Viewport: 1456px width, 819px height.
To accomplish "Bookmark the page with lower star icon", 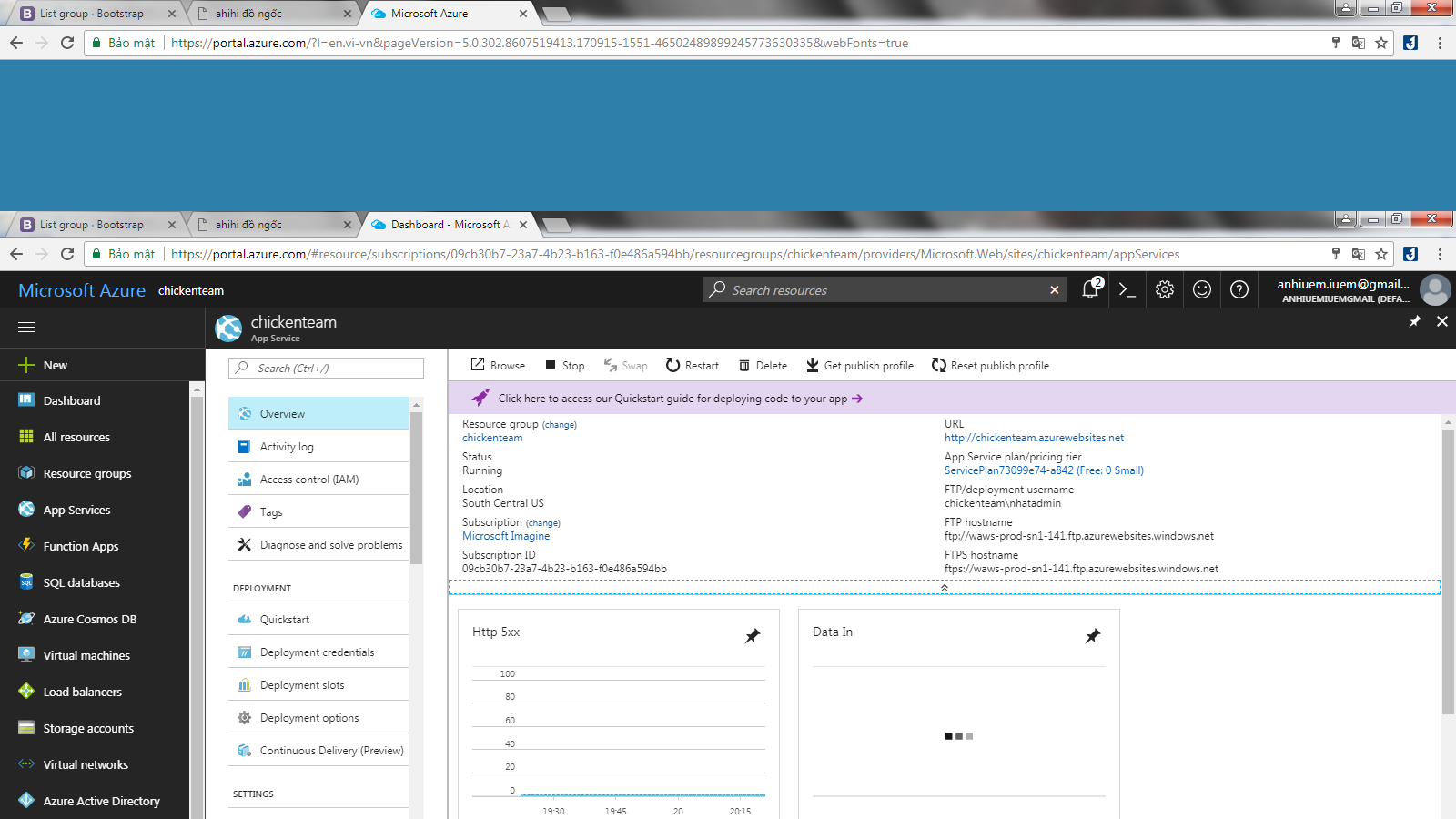I will tap(1381, 254).
